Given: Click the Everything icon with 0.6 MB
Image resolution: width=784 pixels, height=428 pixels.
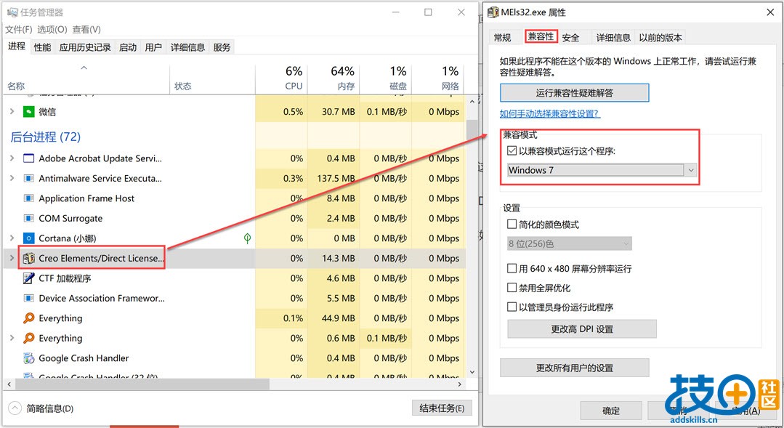Looking at the screenshot, I should pyautogui.click(x=28, y=338).
